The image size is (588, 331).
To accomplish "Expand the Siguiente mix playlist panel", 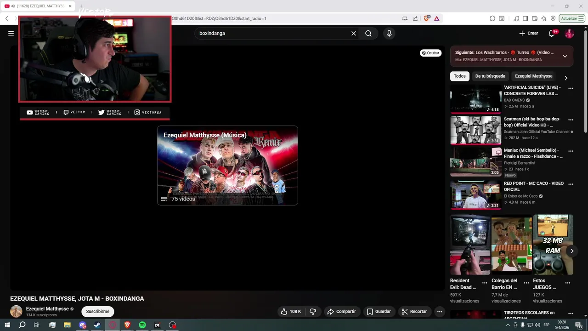I will [x=565, y=56].
